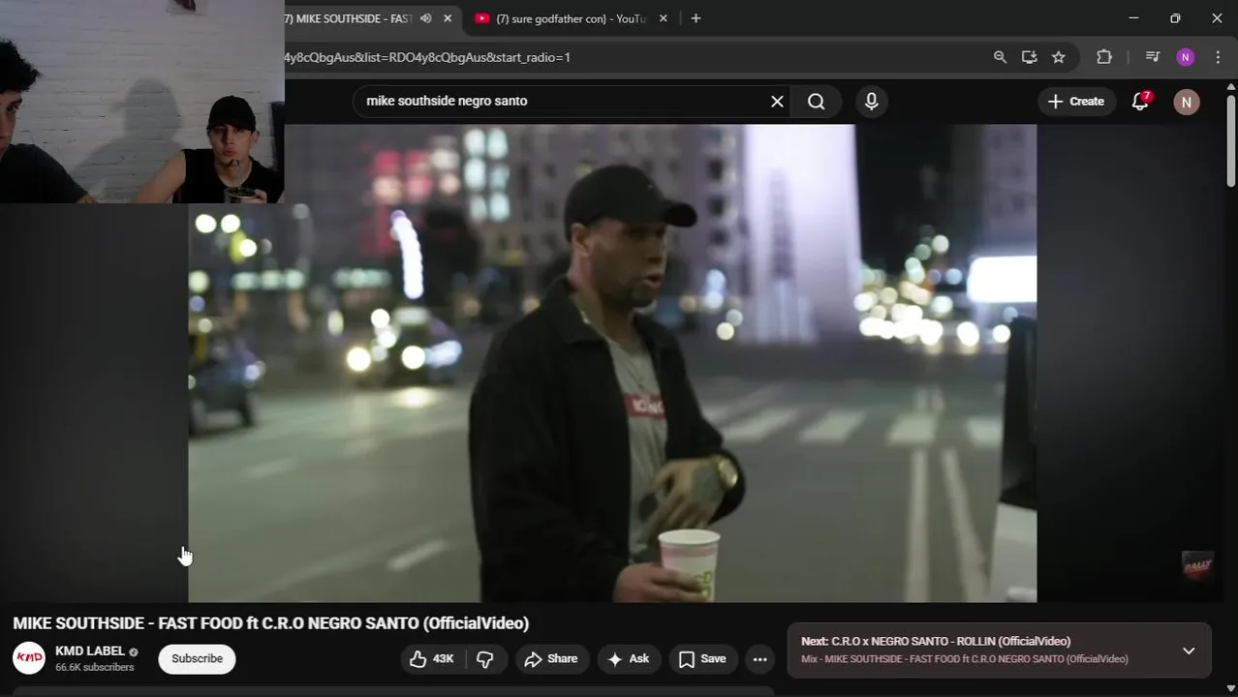Click the tab audio playing speaker icon

426,18
